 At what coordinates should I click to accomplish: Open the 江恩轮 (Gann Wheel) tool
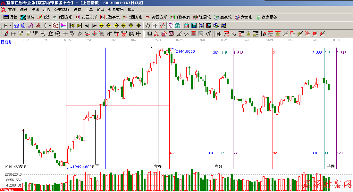(202, 17)
